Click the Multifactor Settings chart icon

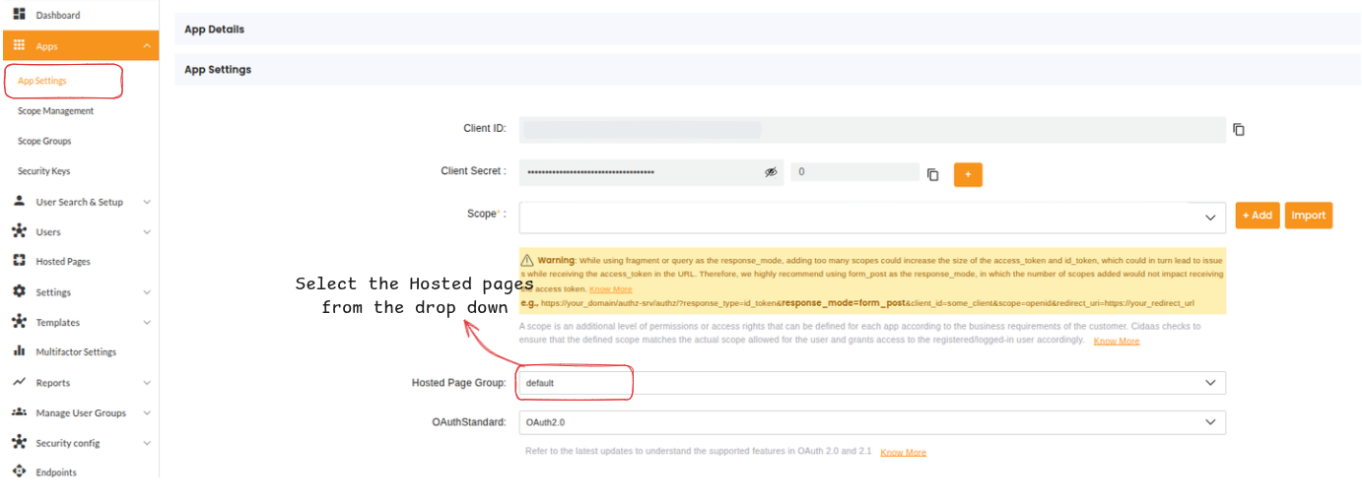pyautogui.click(x=19, y=351)
